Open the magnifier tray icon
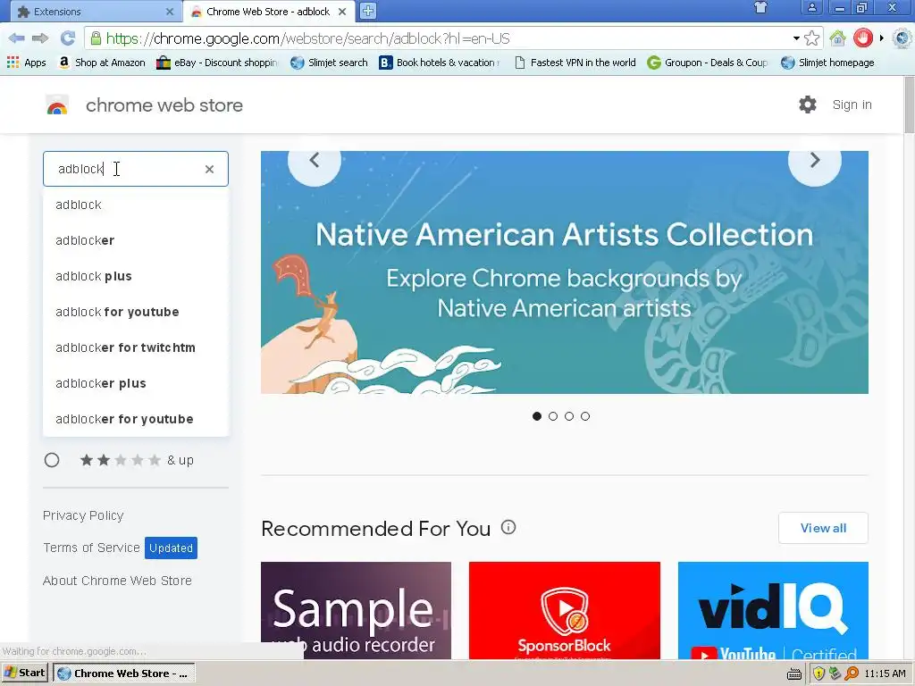Image resolution: width=915 pixels, height=686 pixels. (x=852, y=673)
